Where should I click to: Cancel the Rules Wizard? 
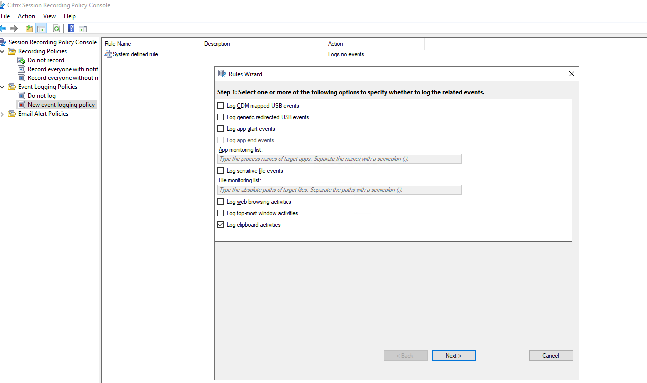tap(551, 355)
